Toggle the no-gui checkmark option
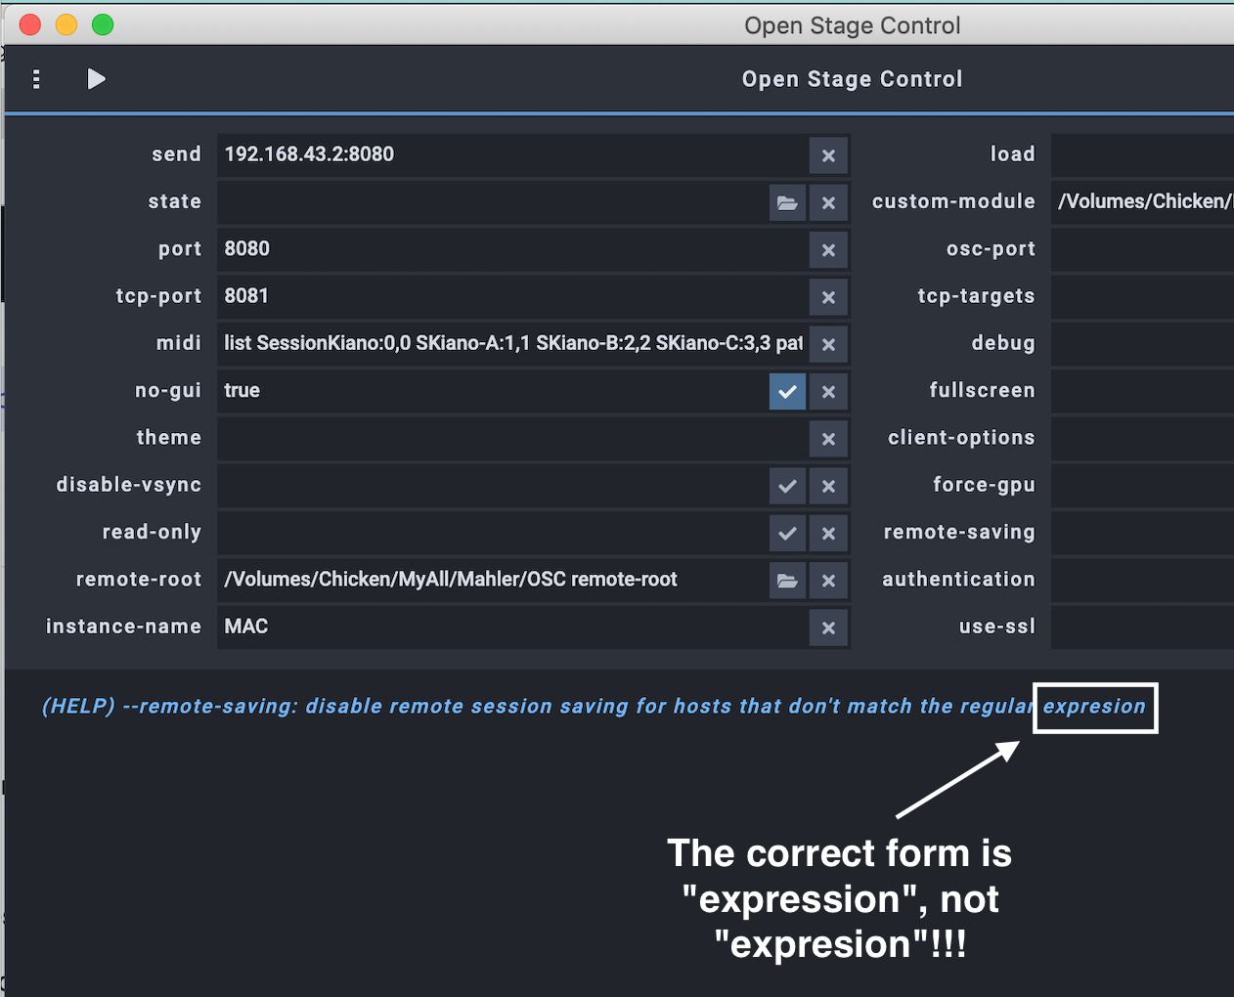 [787, 391]
